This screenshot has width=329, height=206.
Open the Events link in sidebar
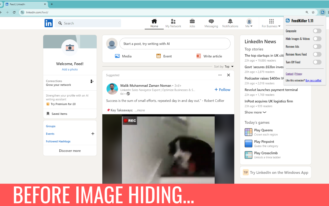tap(50, 134)
